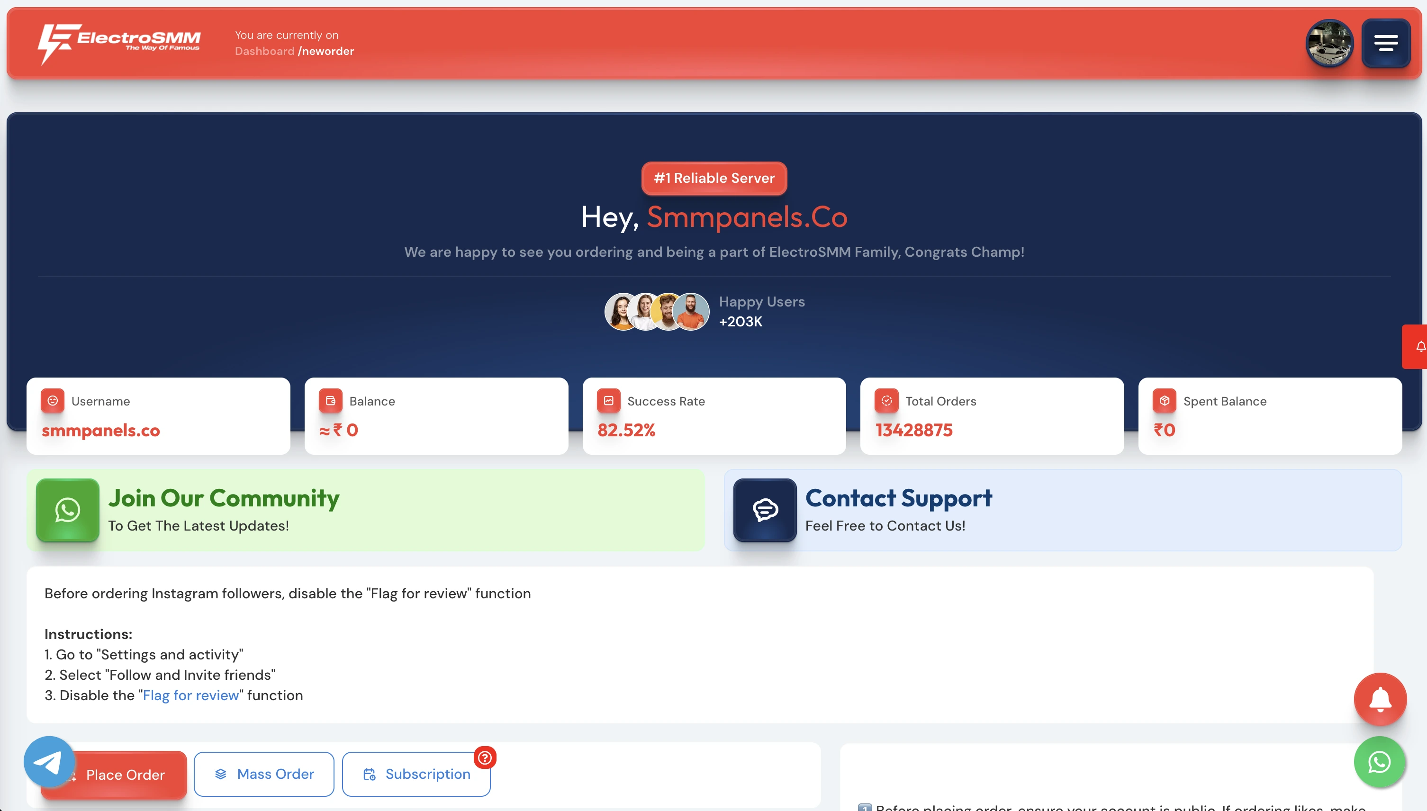The image size is (1427, 811).
Task: Switch to the Subscription tab
Action: tap(416, 774)
